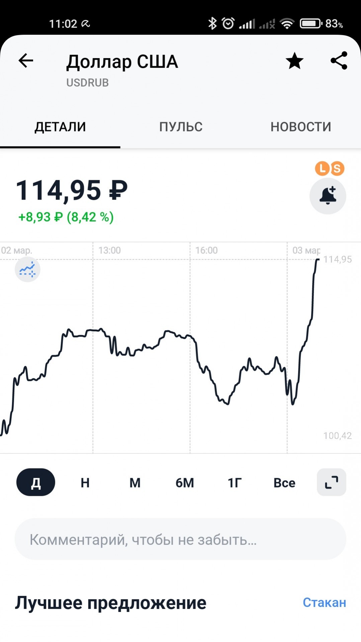The image size is (361, 642).
Task: Add a price alert with bell icon
Action: [x=328, y=196]
